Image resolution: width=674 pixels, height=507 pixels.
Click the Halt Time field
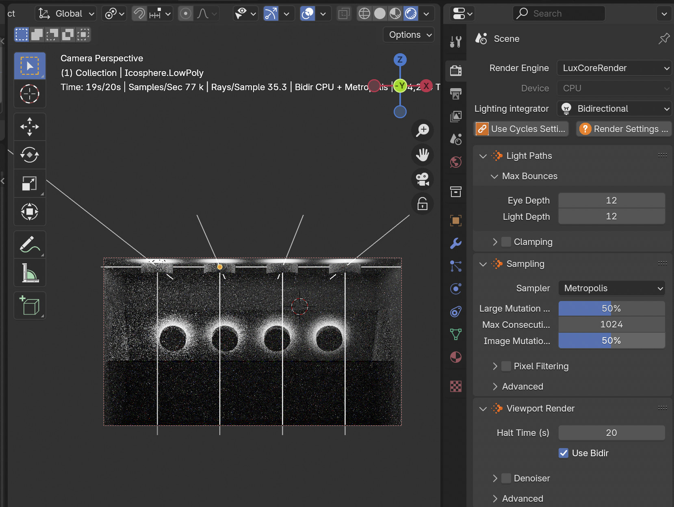611,433
